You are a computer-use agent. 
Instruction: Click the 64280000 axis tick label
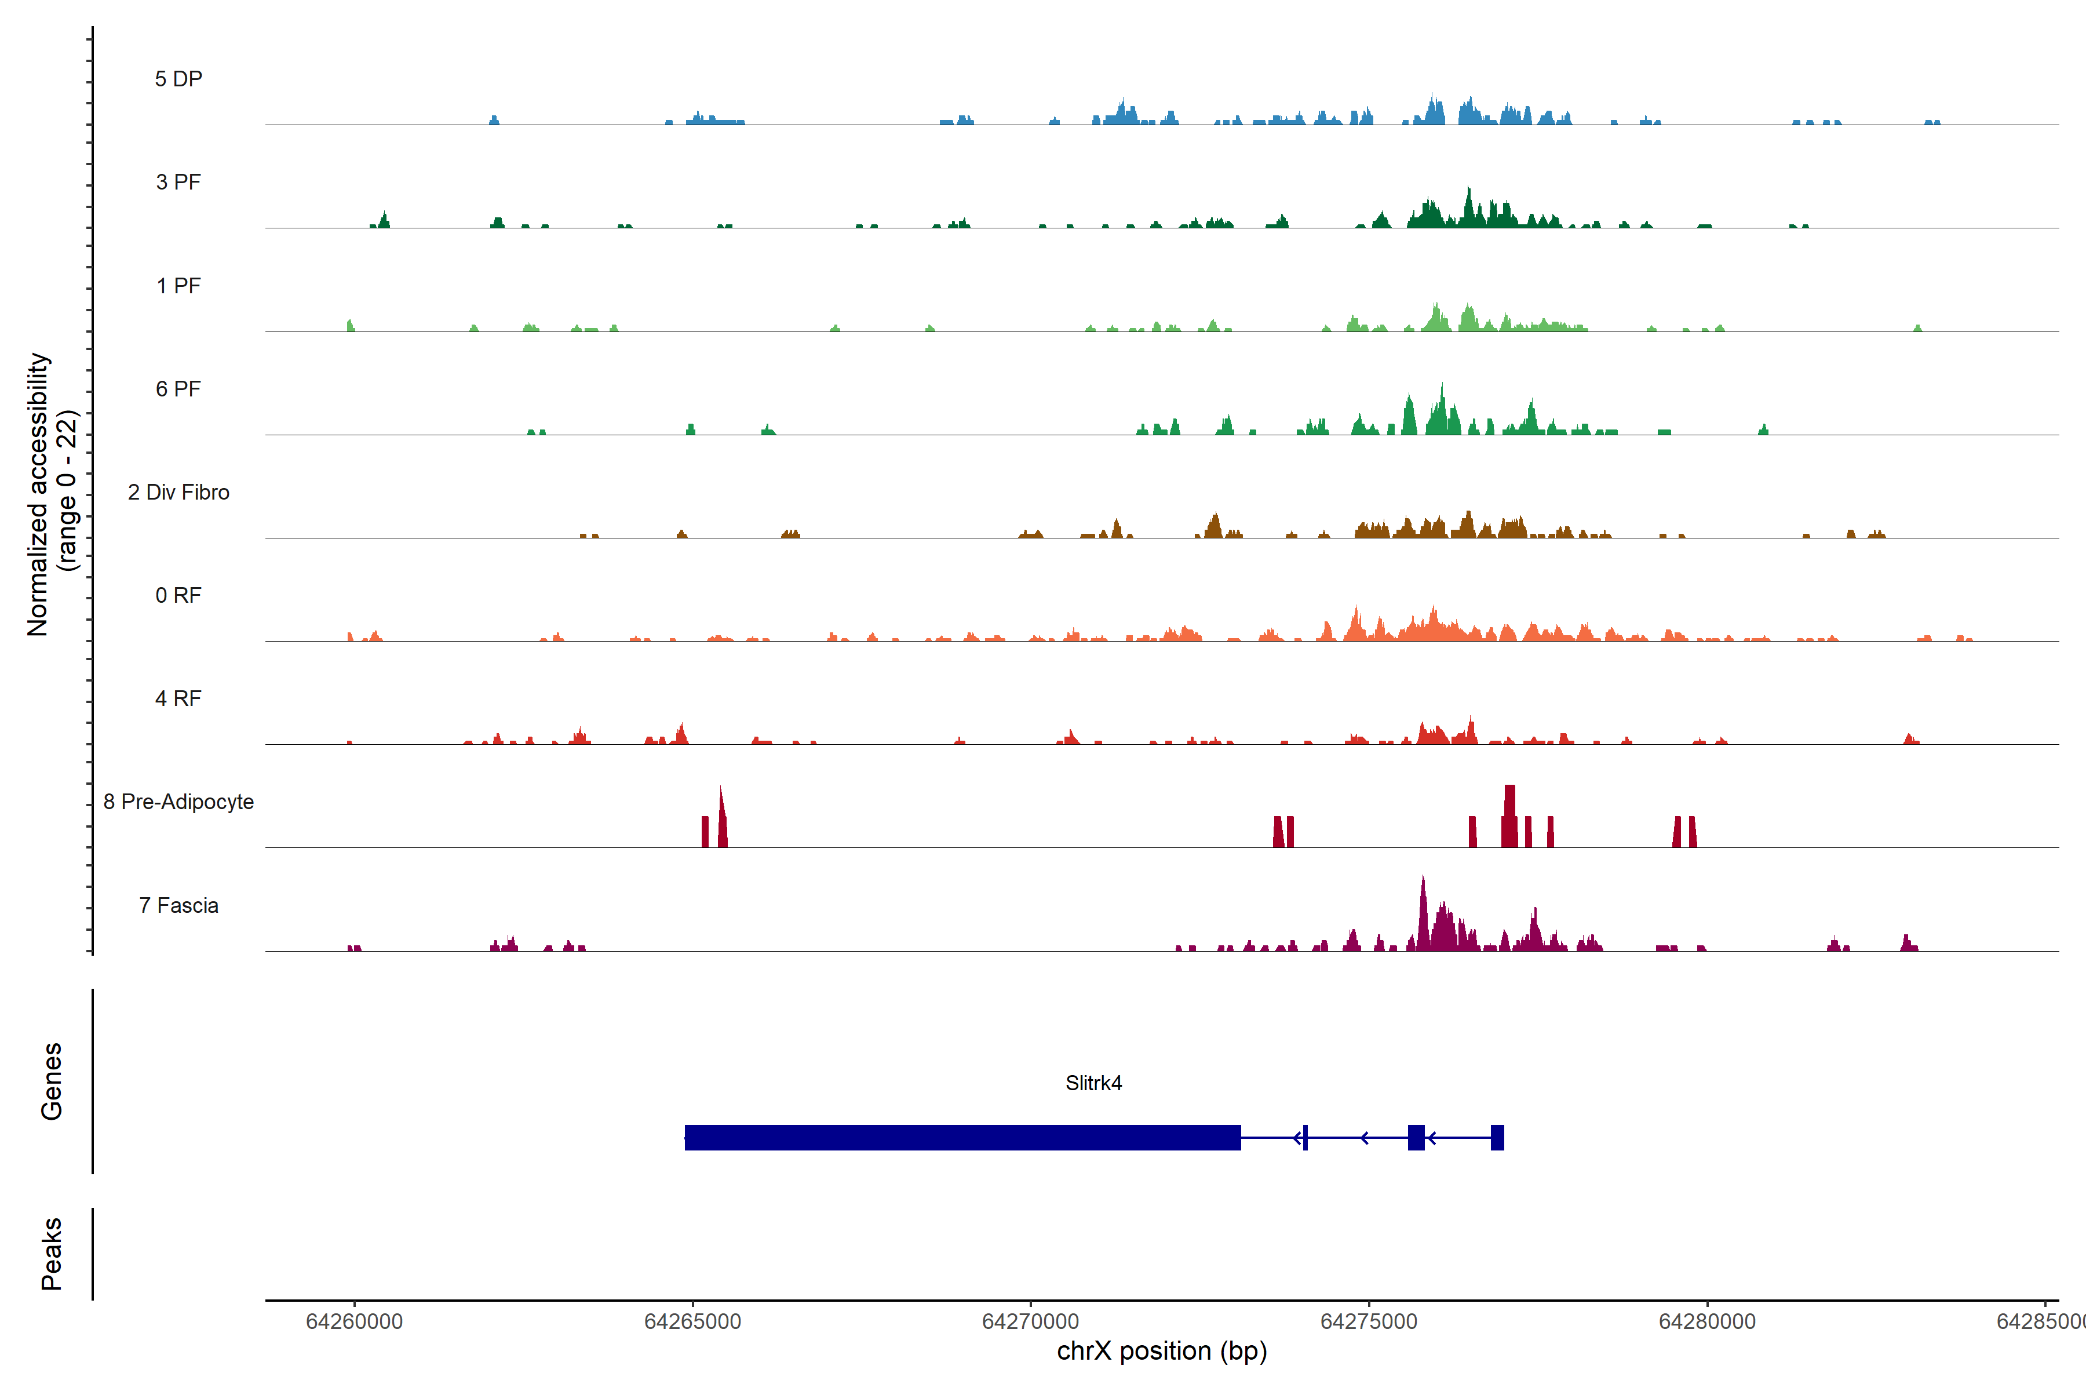click(1706, 1322)
